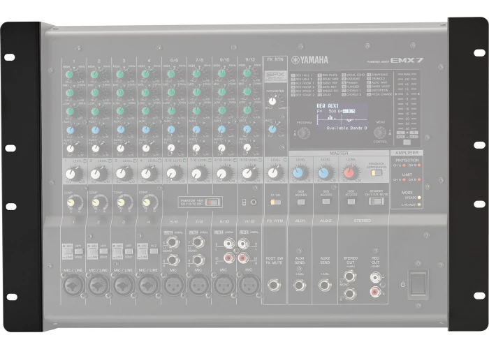Click the PROTECTION CH B indicator LED

(419, 165)
